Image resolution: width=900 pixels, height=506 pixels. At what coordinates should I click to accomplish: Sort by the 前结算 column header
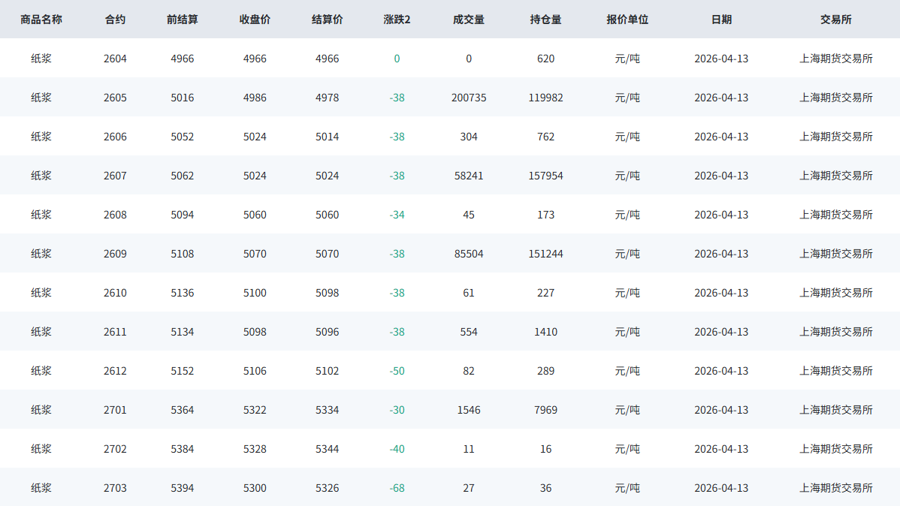pyautogui.click(x=183, y=20)
